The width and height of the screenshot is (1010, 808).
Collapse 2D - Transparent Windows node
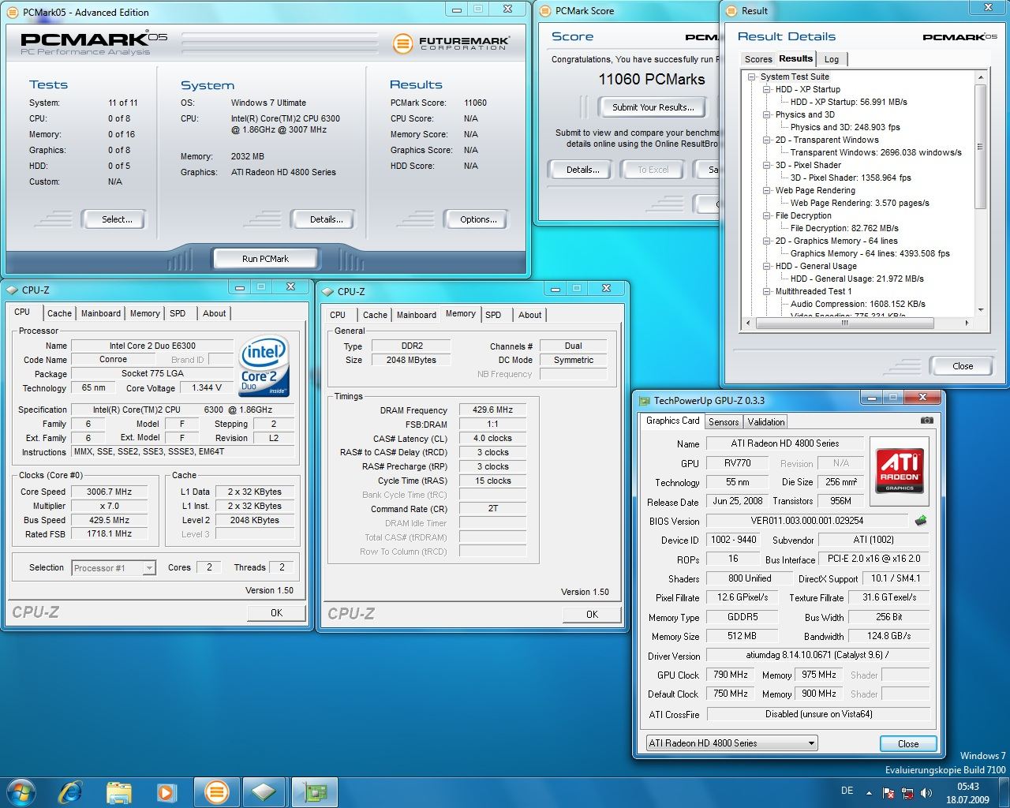coord(767,140)
